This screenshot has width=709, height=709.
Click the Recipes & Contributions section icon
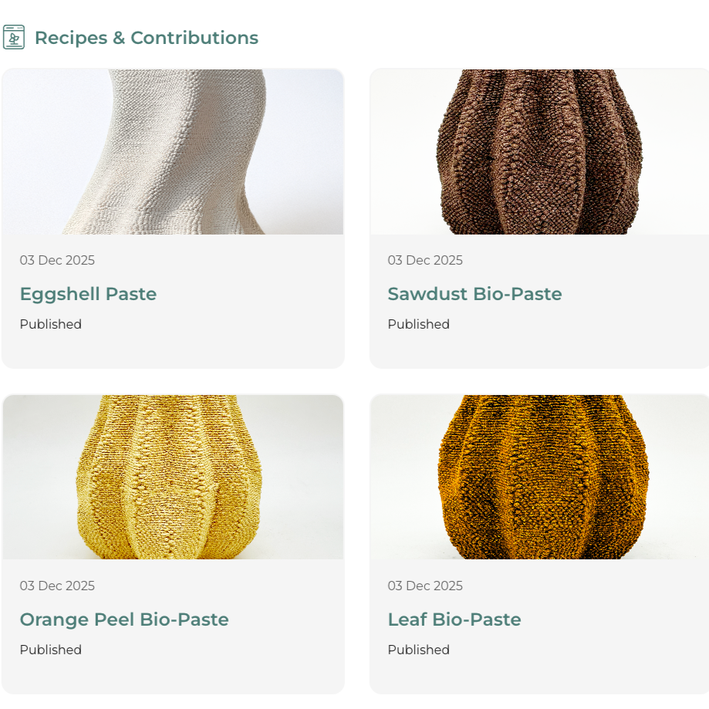pyautogui.click(x=14, y=37)
